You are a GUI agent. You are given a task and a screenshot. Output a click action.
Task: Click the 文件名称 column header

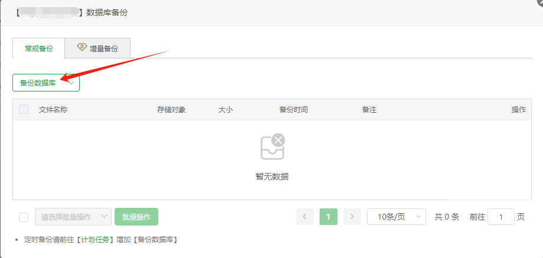(x=53, y=110)
